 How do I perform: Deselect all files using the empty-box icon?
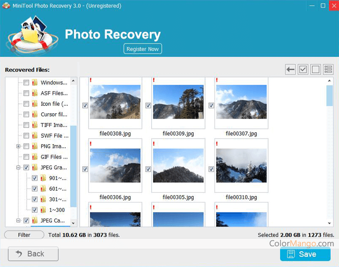pyautogui.click(x=315, y=69)
